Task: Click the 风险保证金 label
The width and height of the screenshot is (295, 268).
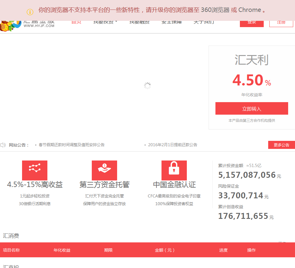Action: tap(228, 186)
